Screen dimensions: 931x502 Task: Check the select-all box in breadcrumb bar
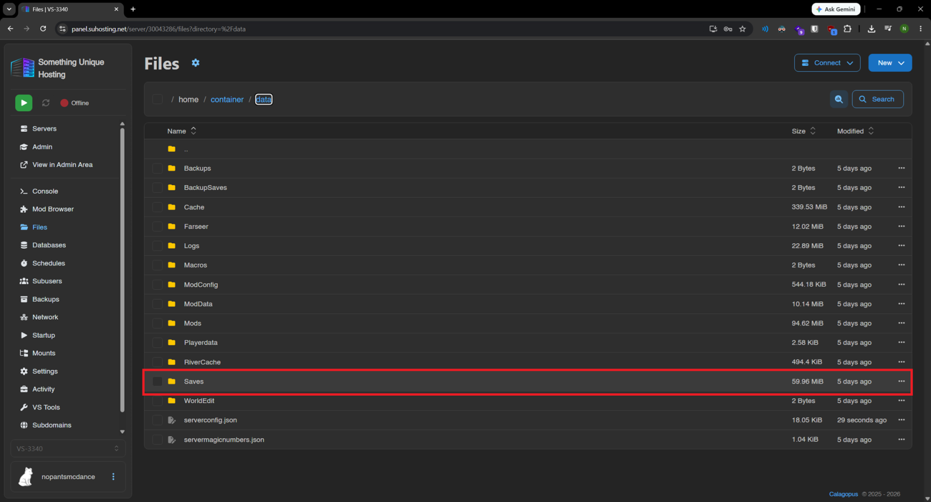(x=157, y=99)
